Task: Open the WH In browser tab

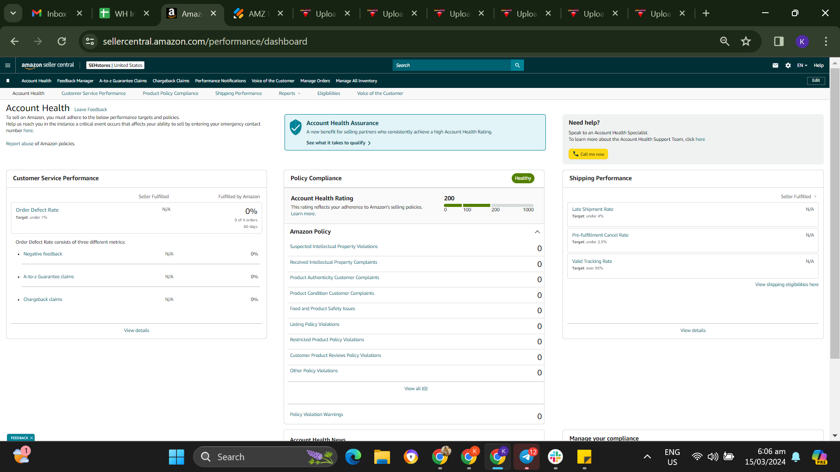Action: (125, 14)
